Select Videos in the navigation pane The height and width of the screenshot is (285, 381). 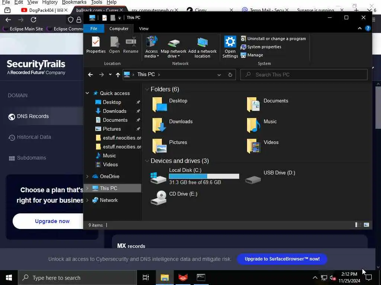click(110, 164)
